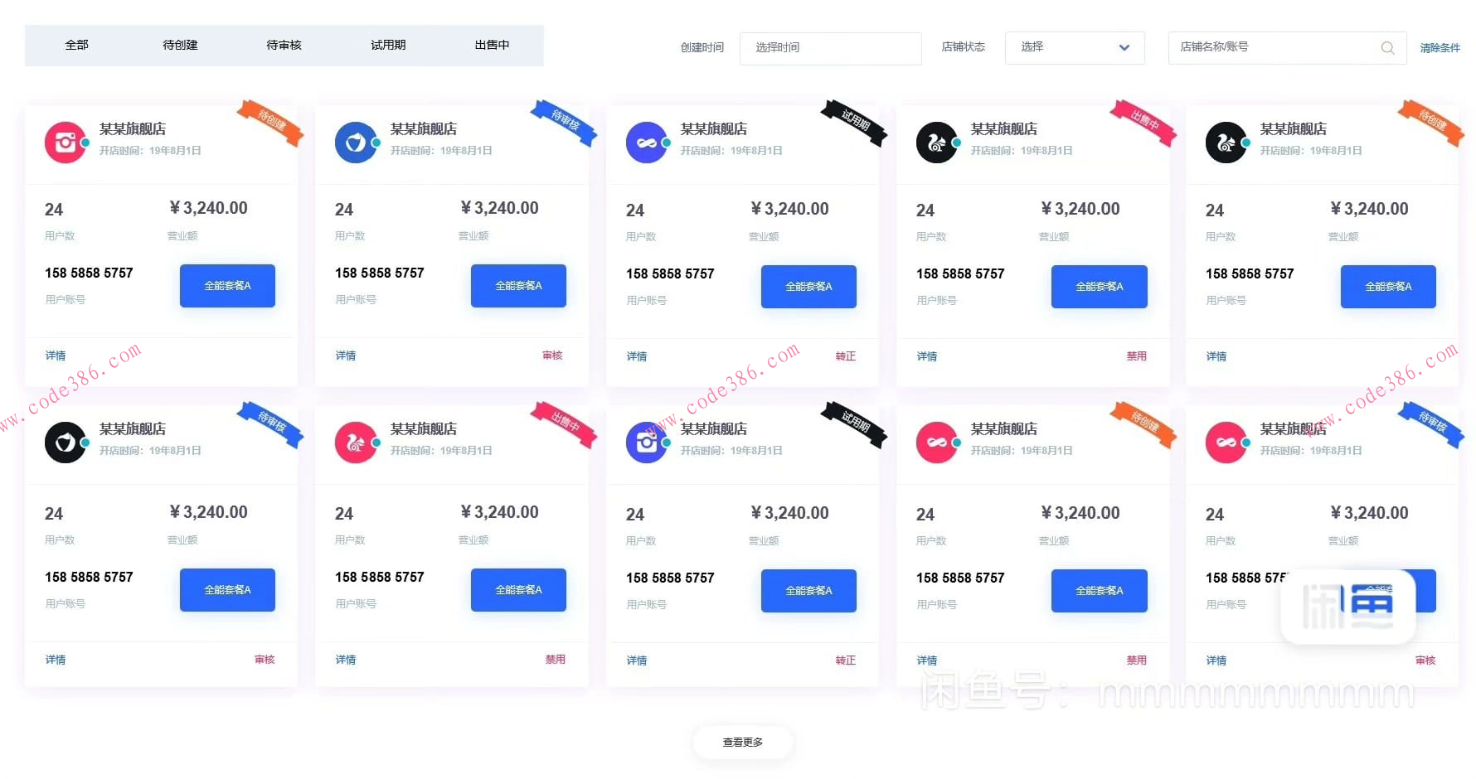
Task: Click the search magnifier icon in store name field
Action: point(1387,48)
